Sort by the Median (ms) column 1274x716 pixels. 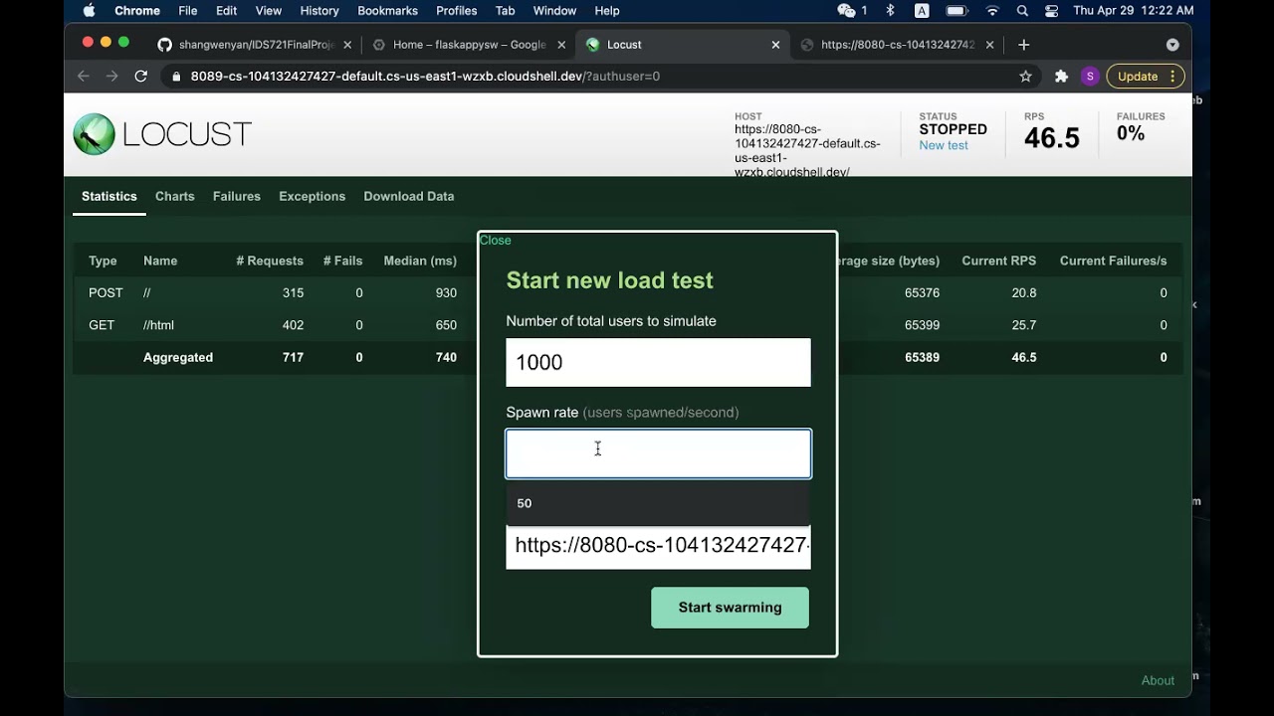420,262
